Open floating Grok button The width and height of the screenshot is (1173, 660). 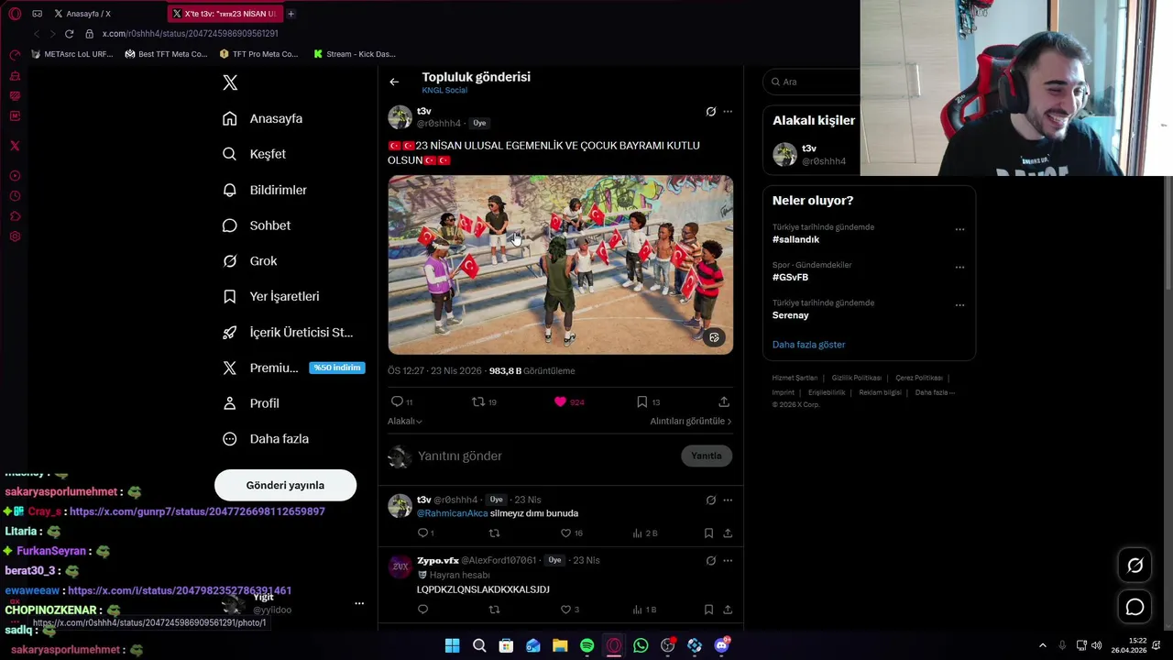1135,566
